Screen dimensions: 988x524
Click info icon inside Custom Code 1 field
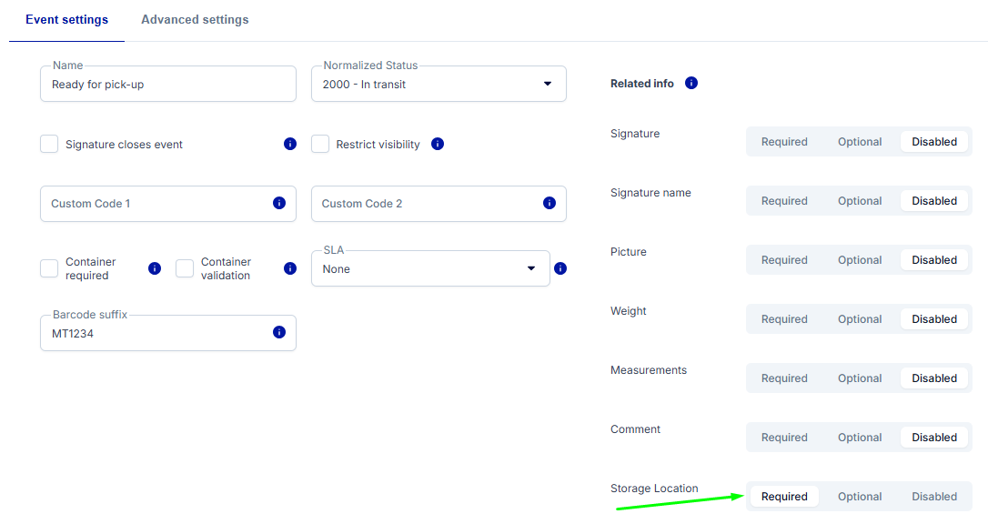click(279, 203)
